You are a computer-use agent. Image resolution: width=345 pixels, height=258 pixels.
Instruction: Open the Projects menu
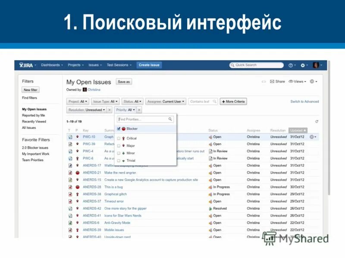pyautogui.click(x=75, y=65)
